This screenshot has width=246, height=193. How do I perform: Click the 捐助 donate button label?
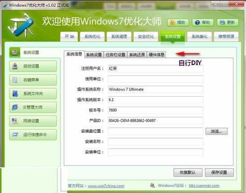pos(181,22)
